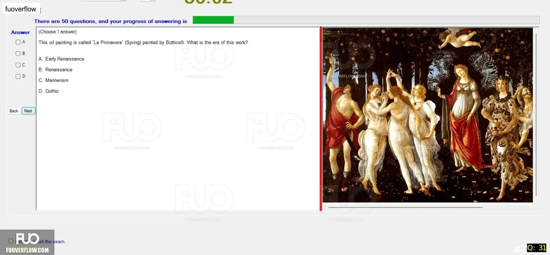Click the La Primavera painting image
This screenshot has height=255, width=550.
point(428,115)
